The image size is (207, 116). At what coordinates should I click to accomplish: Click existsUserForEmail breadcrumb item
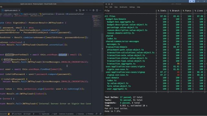click(x=75, y=14)
